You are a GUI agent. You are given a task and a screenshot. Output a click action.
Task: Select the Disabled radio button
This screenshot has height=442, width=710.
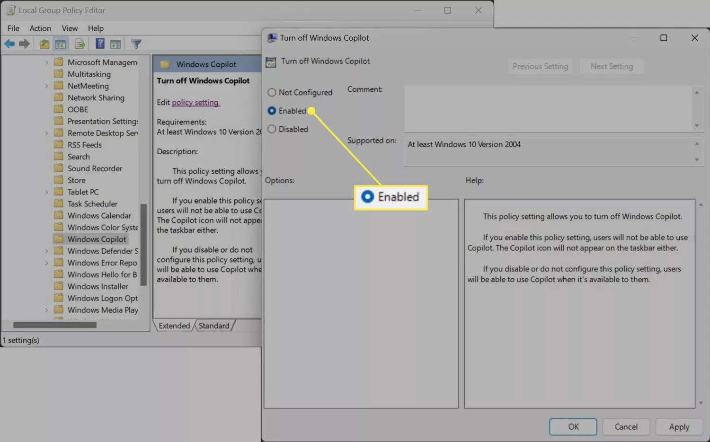click(x=272, y=129)
